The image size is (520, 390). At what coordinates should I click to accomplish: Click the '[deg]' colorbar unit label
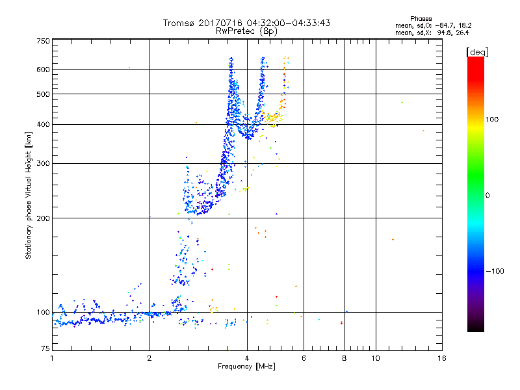coord(477,52)
